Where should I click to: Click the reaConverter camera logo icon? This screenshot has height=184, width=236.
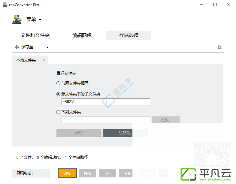(x=17, y=19)
